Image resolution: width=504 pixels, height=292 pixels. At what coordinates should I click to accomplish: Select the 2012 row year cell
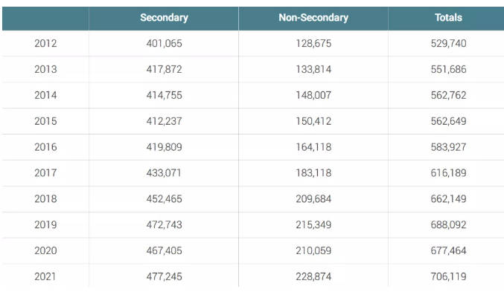[x=45, y=43]
